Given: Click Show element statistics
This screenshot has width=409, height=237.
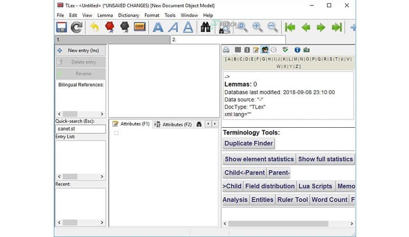Looking at the screenshot, I should pyautogui.click(x=259, y=159).
